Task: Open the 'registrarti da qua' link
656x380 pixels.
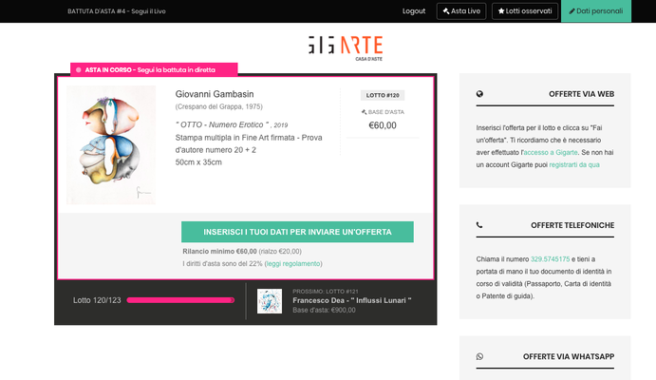Action: [x=574, y=165]
